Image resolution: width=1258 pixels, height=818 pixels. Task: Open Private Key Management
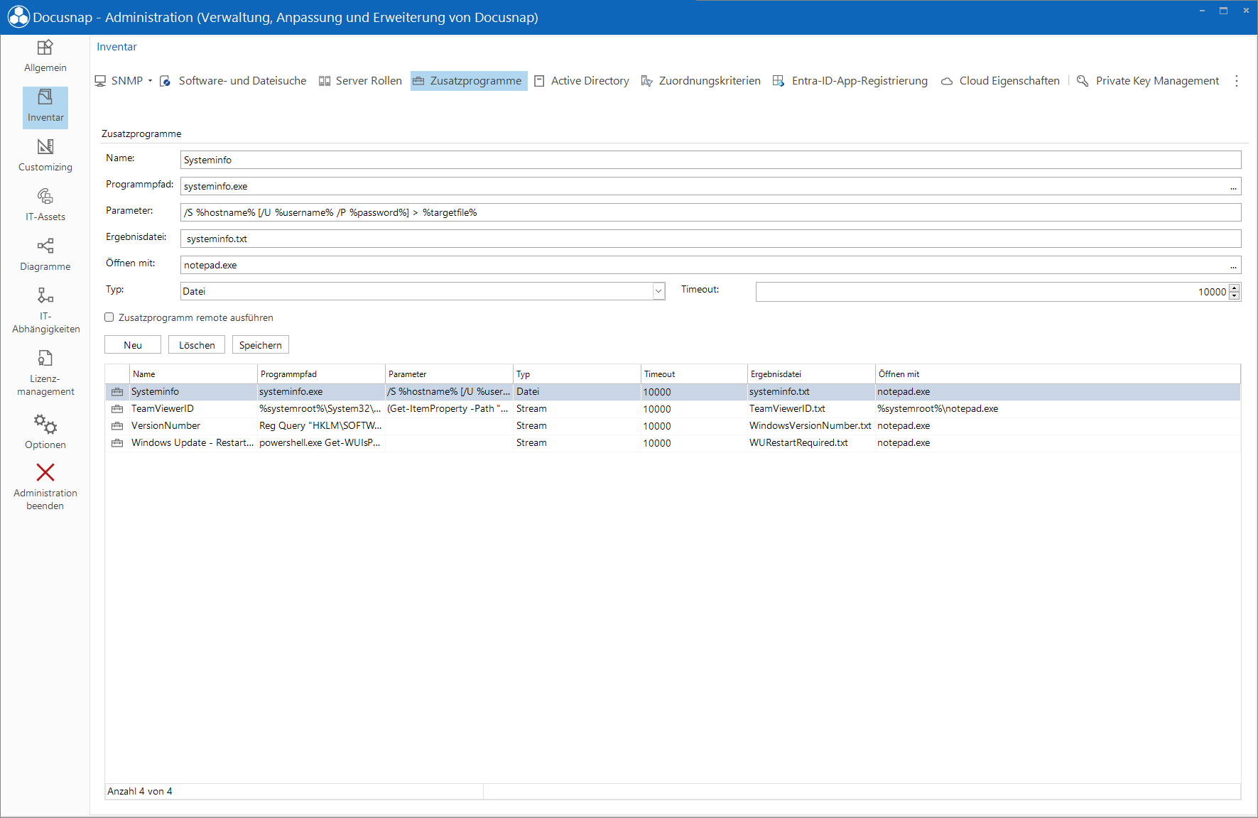click(1148, 81)
